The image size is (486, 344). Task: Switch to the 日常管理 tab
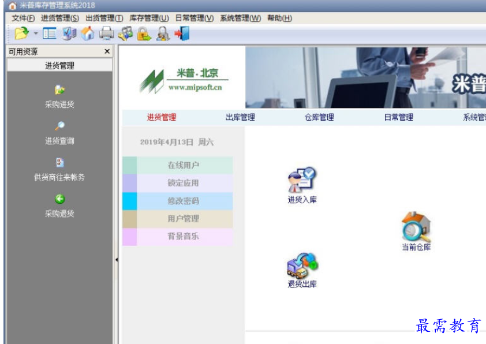tap(399, 117)
